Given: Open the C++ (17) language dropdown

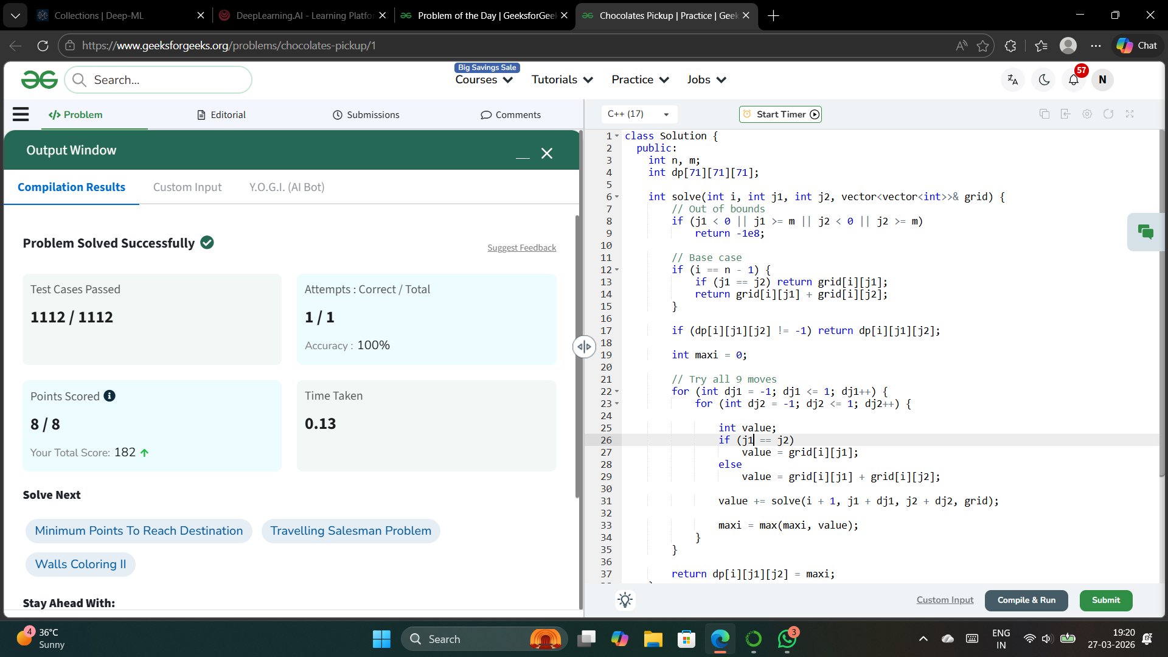Looking at the screenshot, I should pyautogui.click(x=638, y=114).
